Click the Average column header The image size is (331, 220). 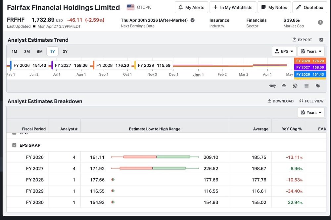tap(261, 129)
